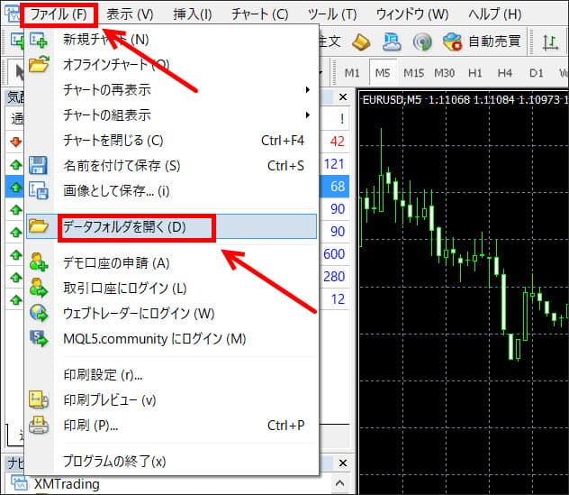Click 印刷設定 (r)... menu entry
The height and width of the screenshot is (495, 569).
[x=103, y=375]
